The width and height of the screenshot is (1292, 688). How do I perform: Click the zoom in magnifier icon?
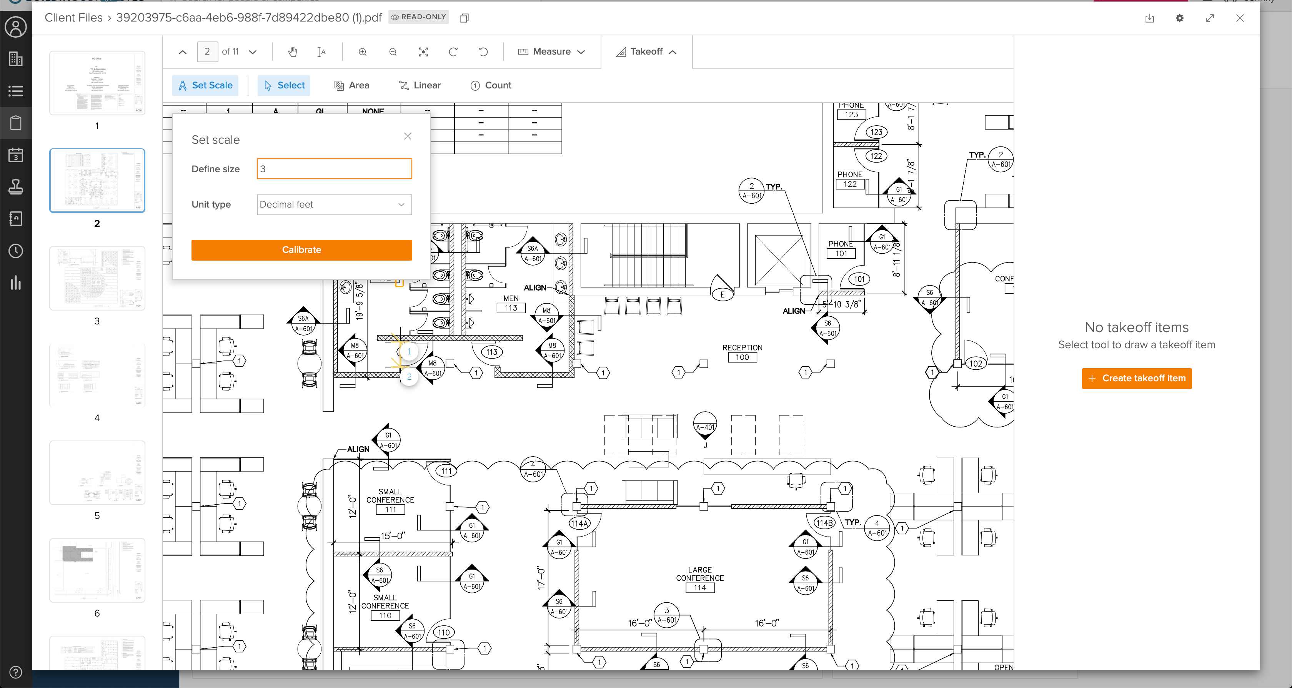click(x=363, y=52)
